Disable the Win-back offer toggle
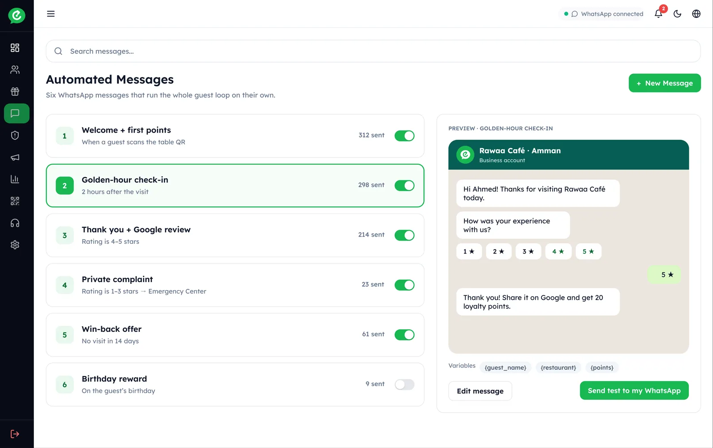The width and height of the screenshot is (713, 448). [405, 335]
